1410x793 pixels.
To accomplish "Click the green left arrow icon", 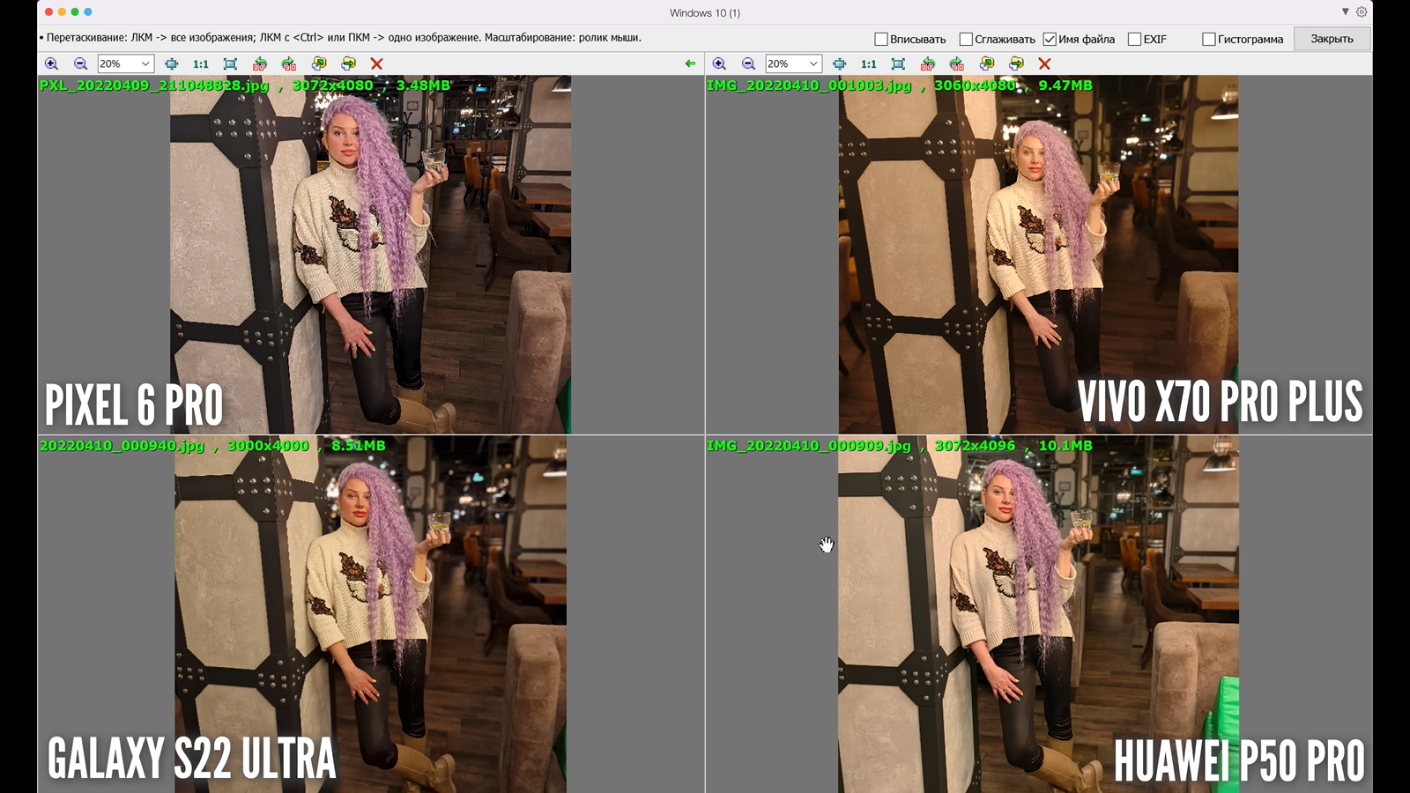I will 690,63.
